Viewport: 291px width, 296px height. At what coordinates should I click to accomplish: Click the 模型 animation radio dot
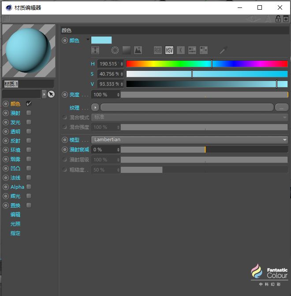tap(65, 140)
